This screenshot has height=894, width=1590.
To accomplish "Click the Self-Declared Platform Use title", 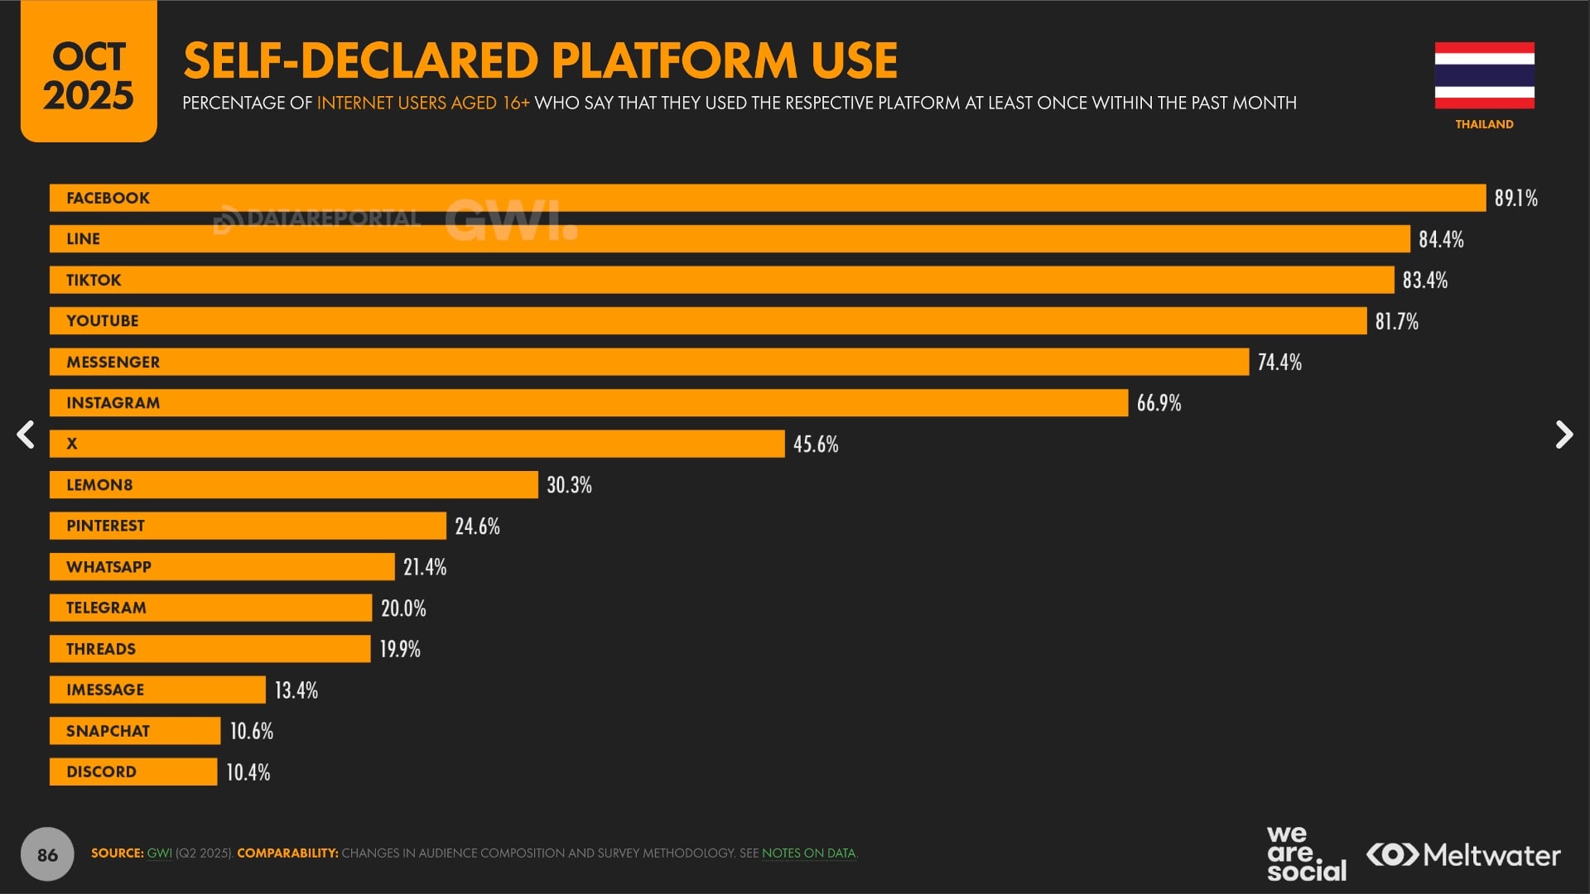I will (540, 60).
